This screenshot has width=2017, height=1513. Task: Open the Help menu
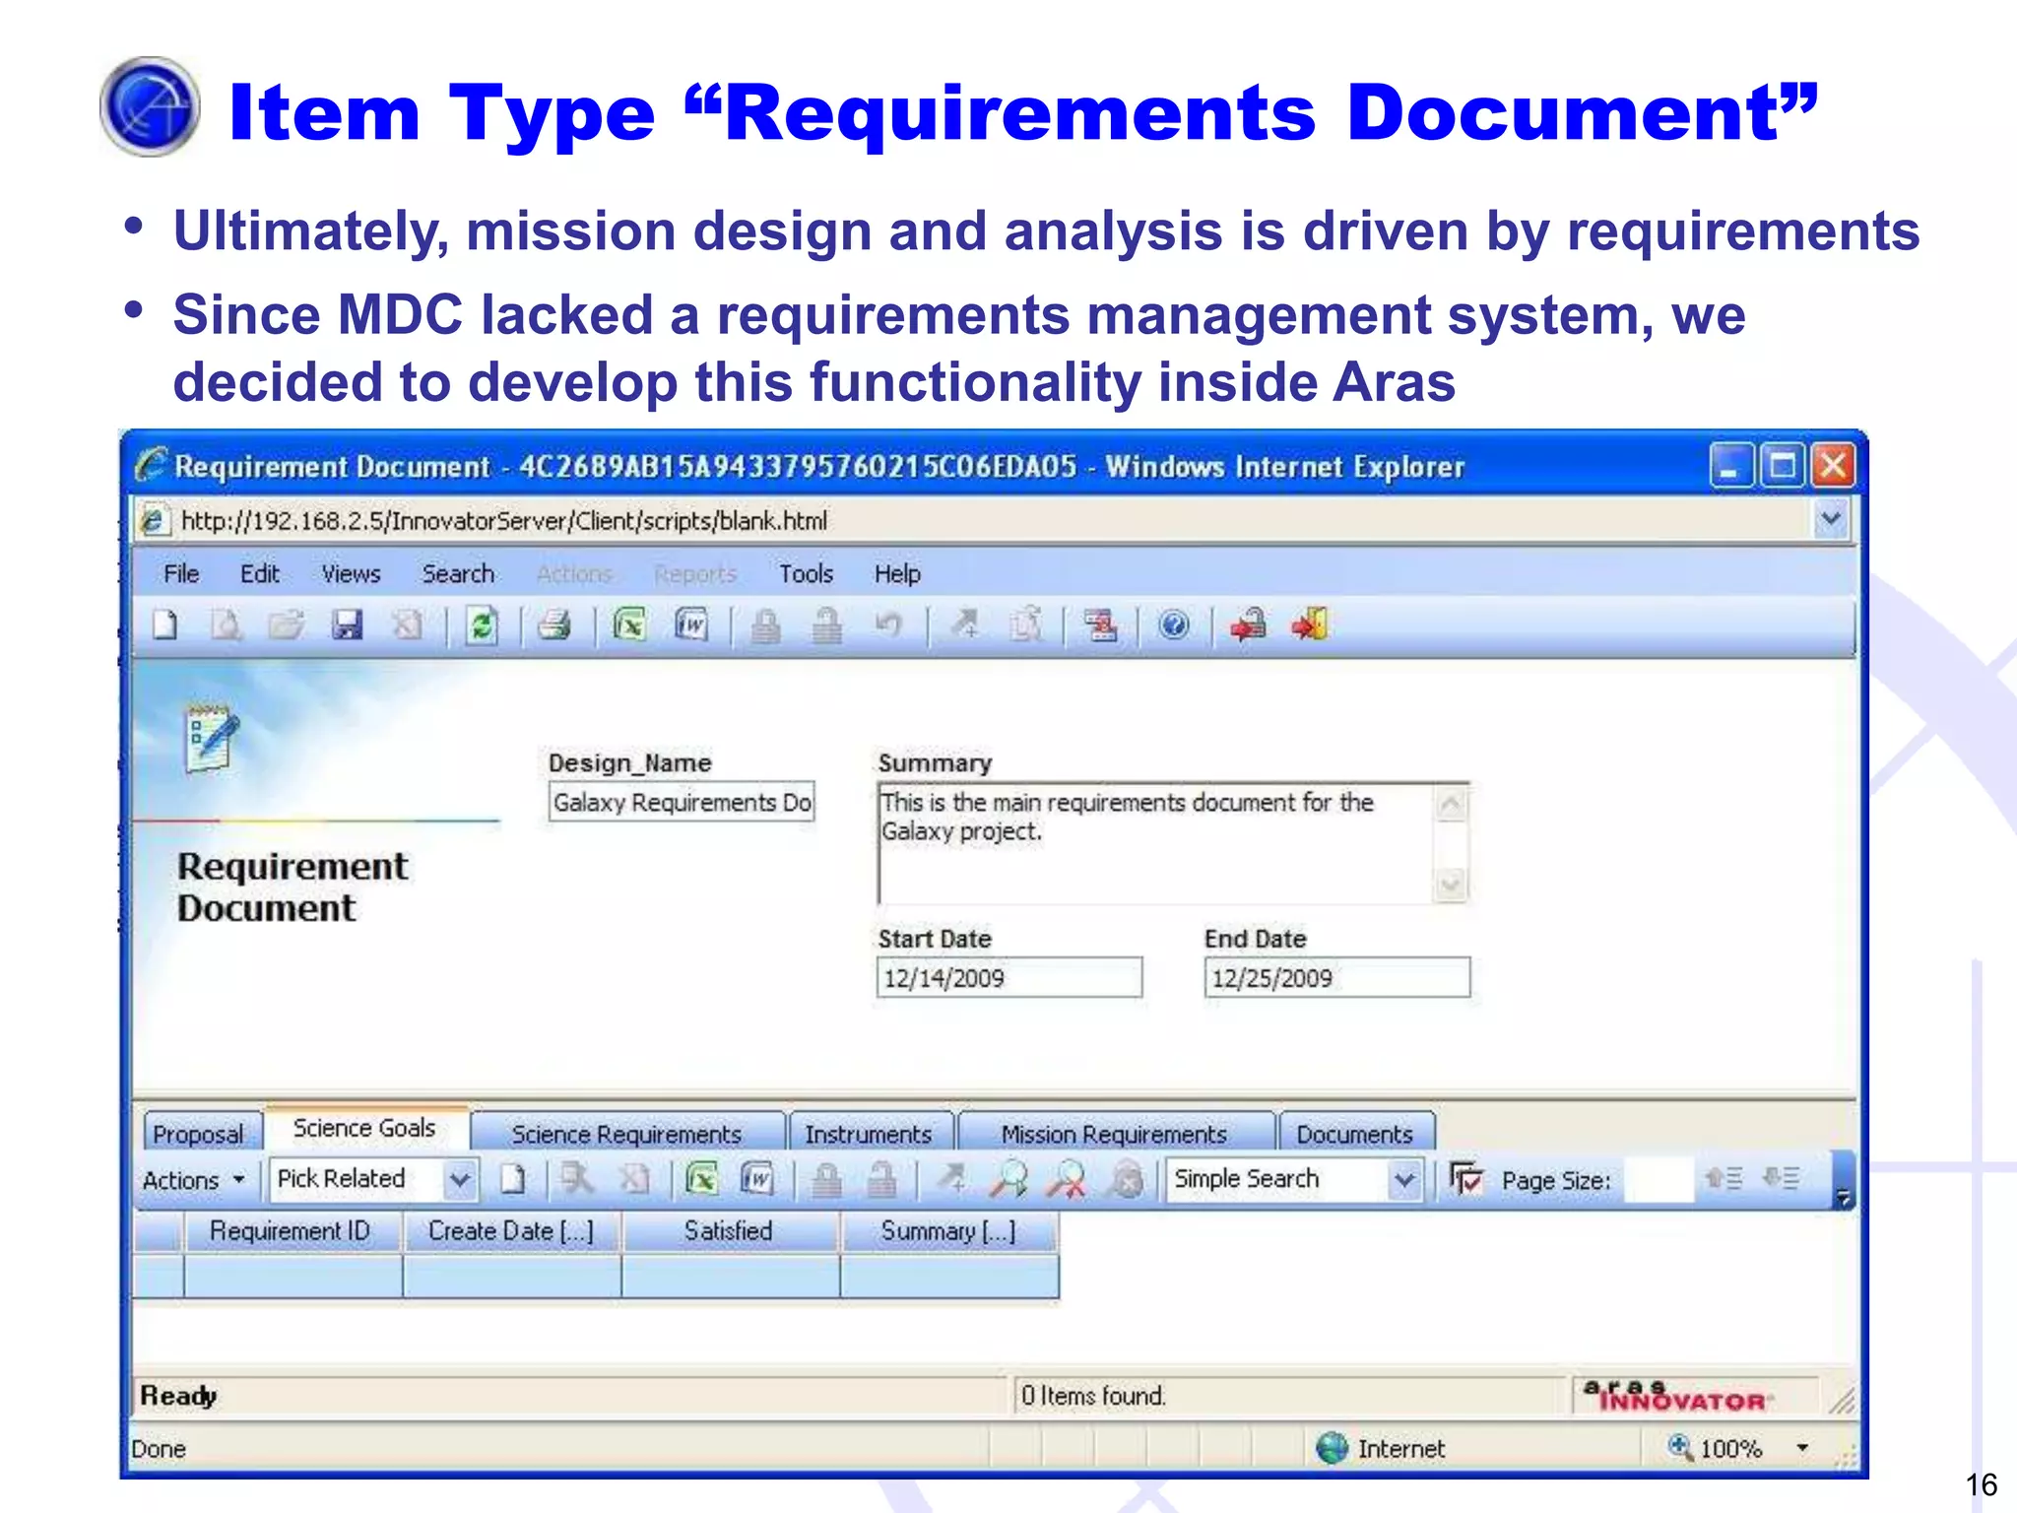click(897, 573)
